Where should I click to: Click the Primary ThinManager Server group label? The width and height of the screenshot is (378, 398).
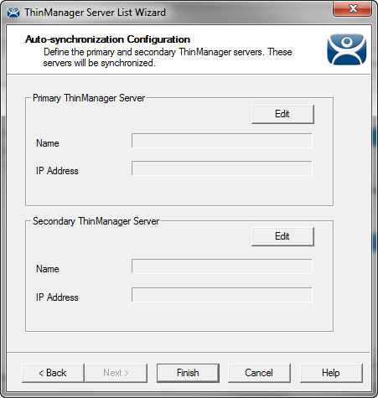click(x=89, y=98)
